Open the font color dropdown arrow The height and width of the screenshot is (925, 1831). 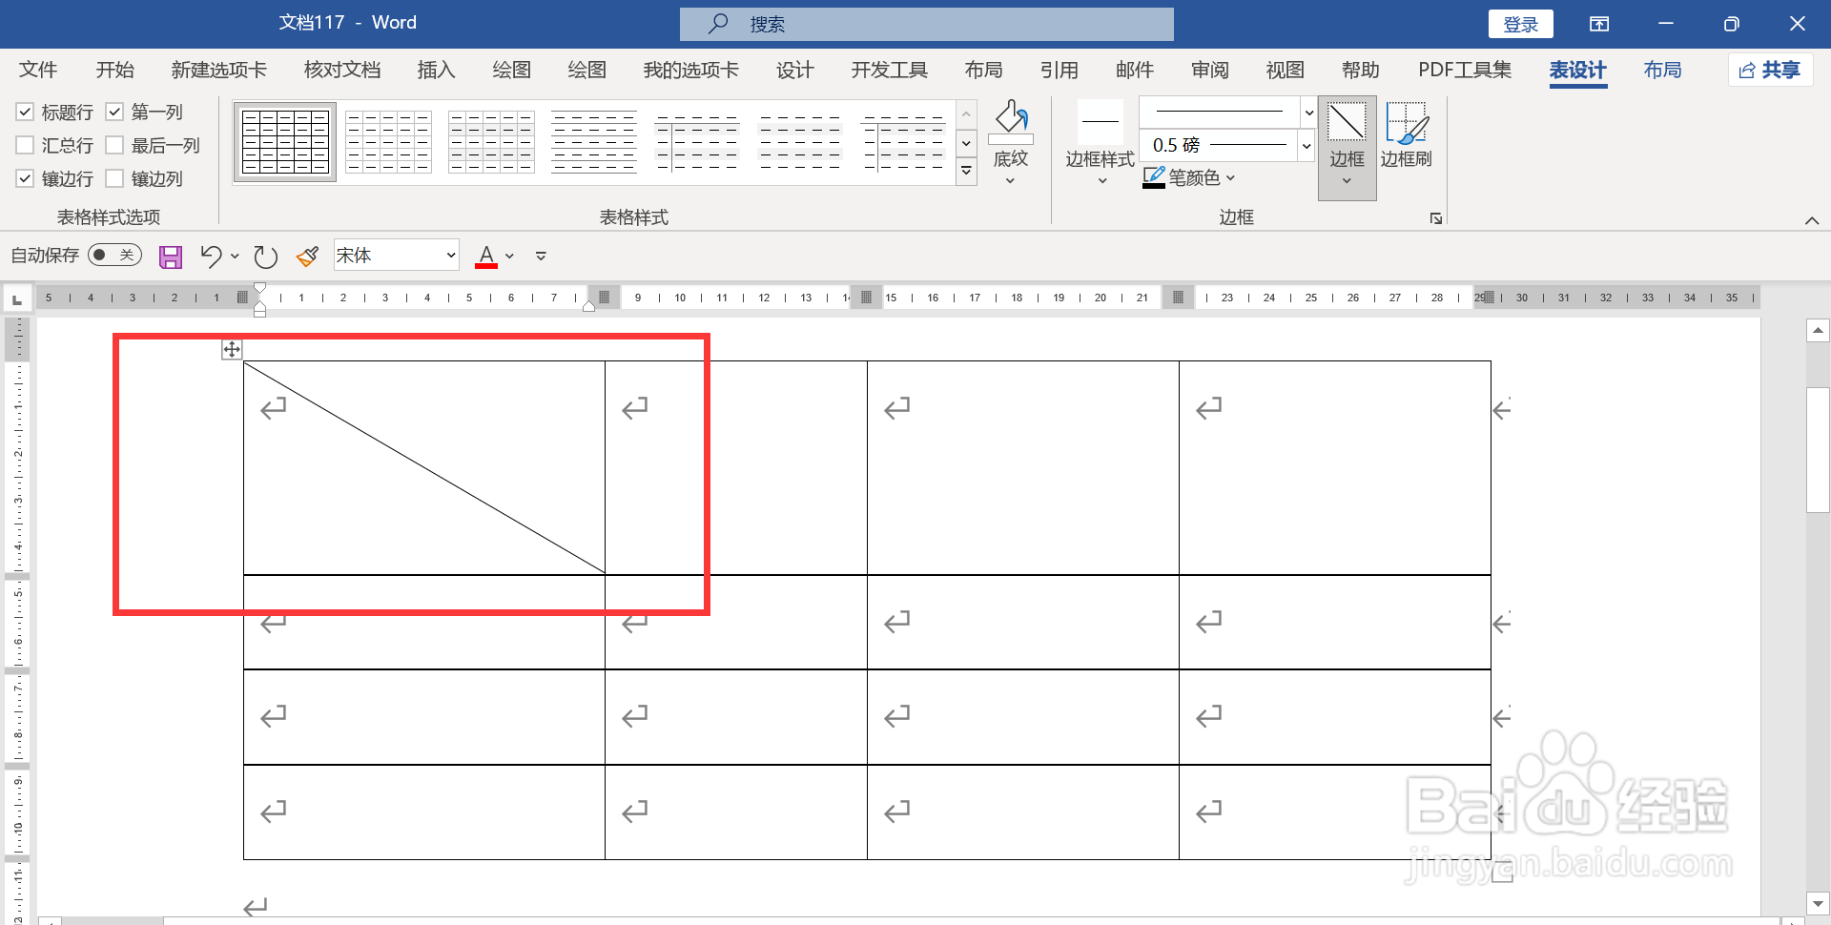509,256
